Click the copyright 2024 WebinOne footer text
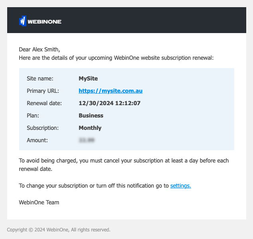 59,230
